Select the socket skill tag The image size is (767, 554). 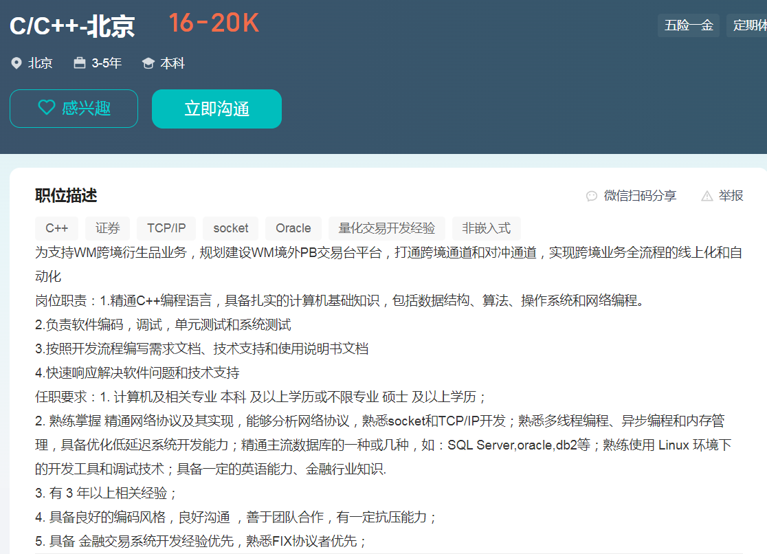[231, 228]
